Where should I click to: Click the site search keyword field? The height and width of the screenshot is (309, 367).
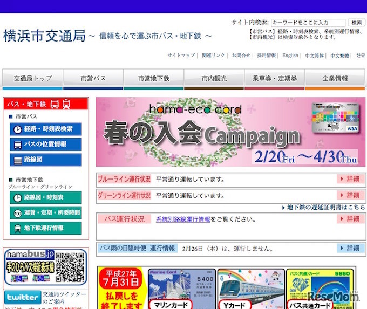[308, 23]
